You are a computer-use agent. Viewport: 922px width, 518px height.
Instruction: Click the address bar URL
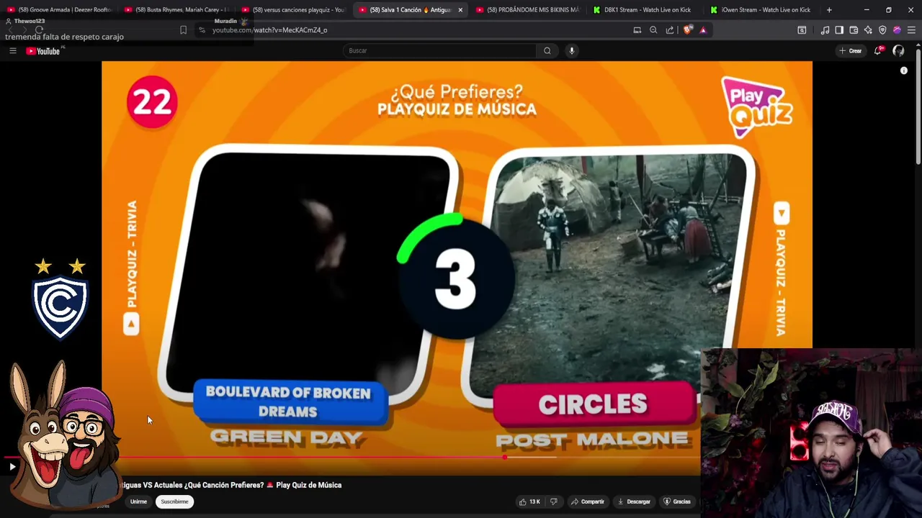(x=269, y=30)
